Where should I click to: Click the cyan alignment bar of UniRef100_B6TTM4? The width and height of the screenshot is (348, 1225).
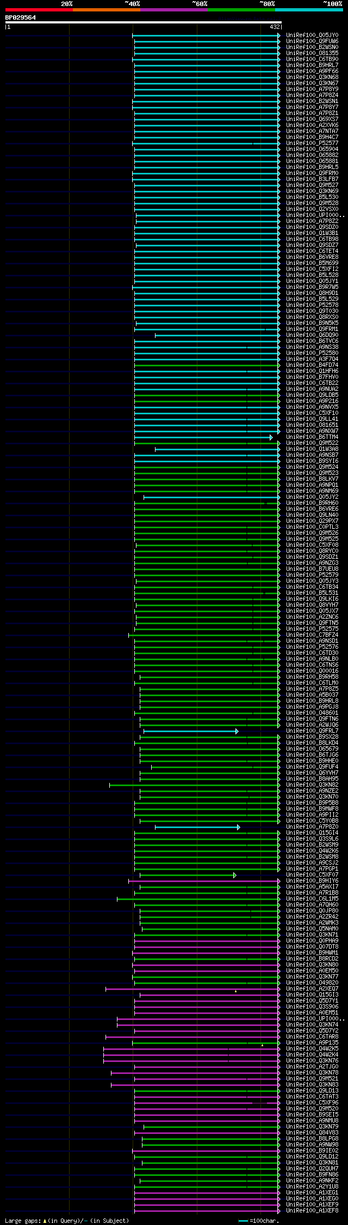pos(203,437)
